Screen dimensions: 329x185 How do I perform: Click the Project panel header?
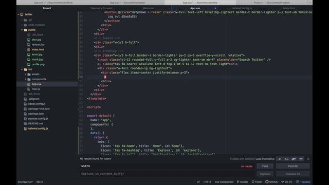pos(47,8)
